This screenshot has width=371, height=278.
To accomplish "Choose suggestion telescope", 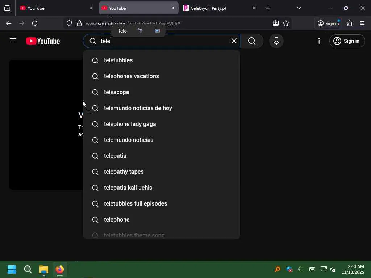I will (161, 92).
